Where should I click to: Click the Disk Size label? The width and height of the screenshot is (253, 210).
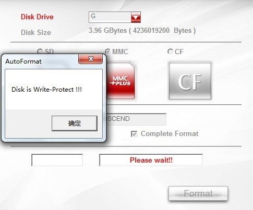coord(36,32)
